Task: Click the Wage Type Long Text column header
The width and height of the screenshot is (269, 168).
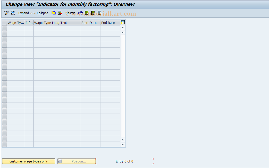Action: click(57, 23)
